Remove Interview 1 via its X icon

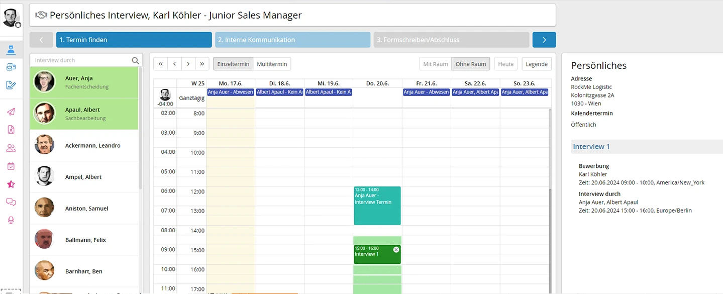click(396, 250)
